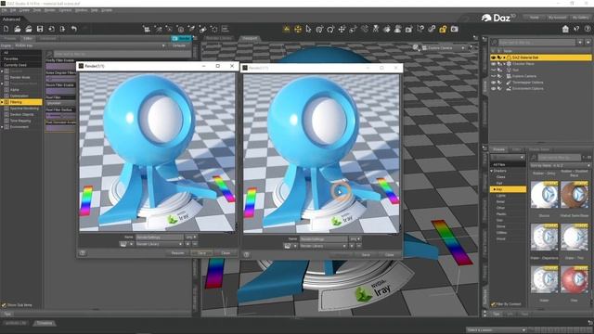Viewport: 594px width, 334px height.
Task: Undo the last action with the undo arrow icon
Action: pyautogui.click(x=74, y=29)
